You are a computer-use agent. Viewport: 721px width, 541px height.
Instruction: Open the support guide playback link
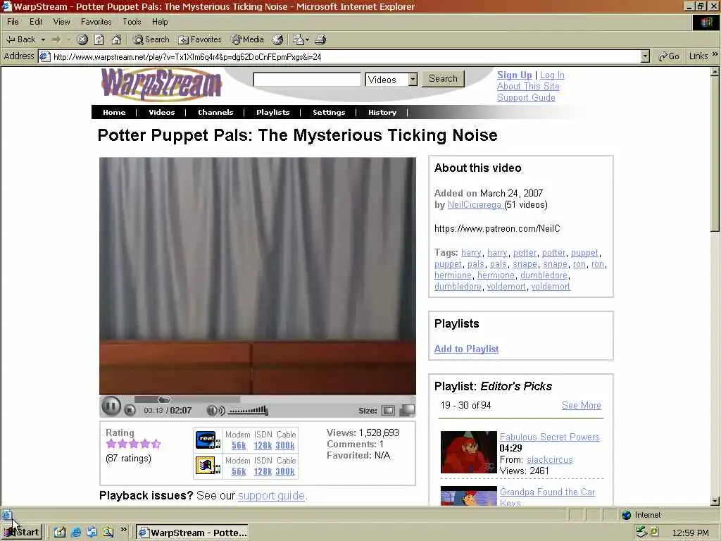[x=272, y=496]
